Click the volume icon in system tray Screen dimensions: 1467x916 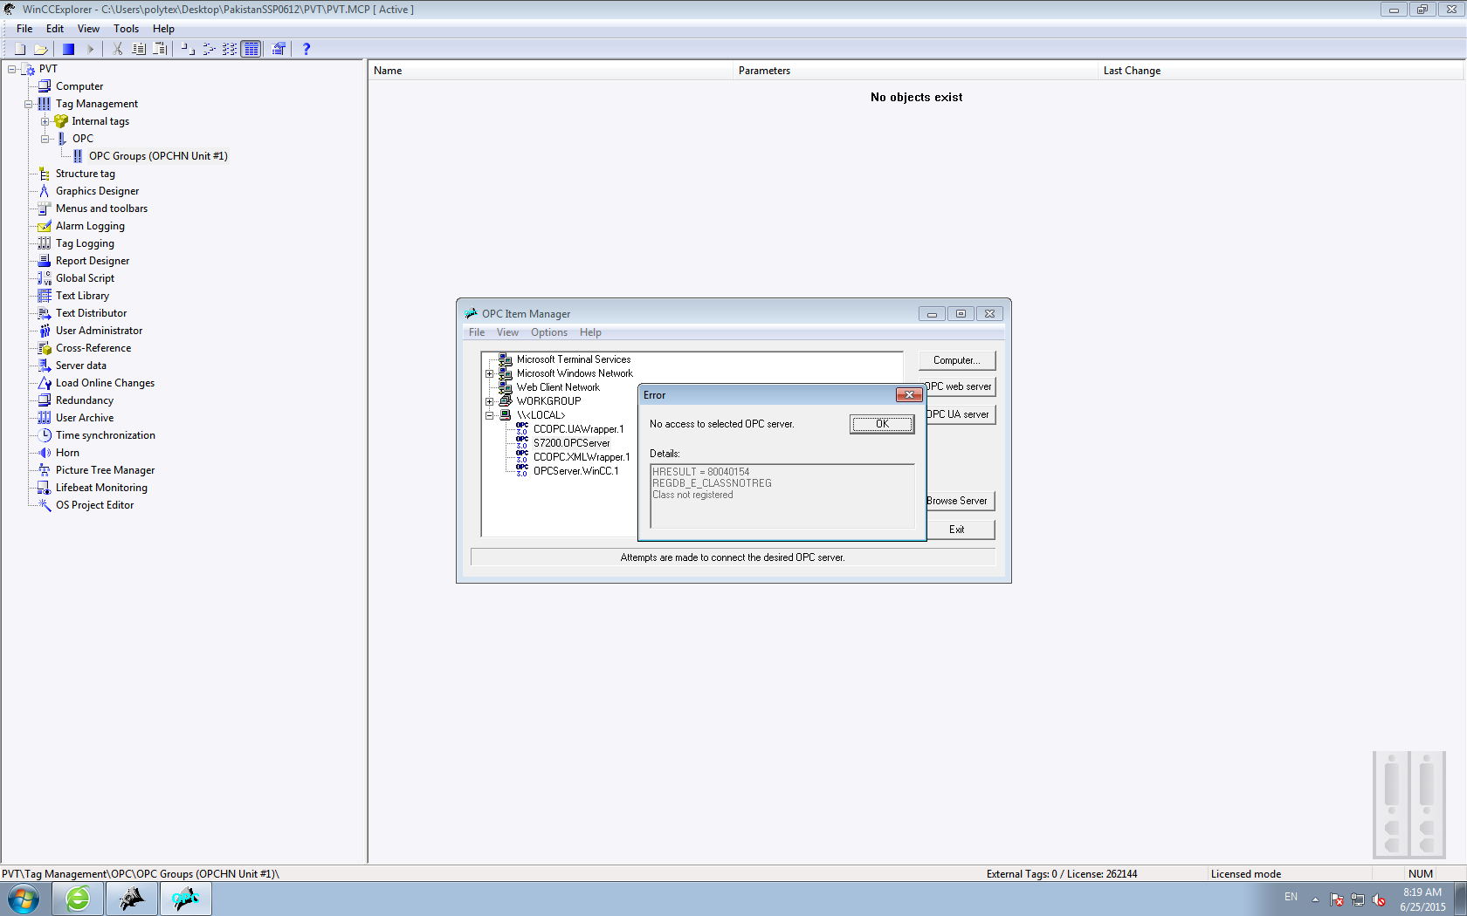coord(1379,899)
